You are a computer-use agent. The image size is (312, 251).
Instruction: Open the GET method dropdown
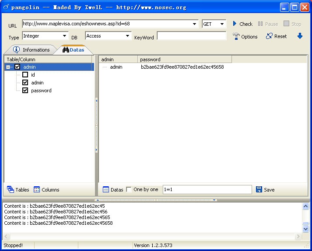(x=222, y=24)
